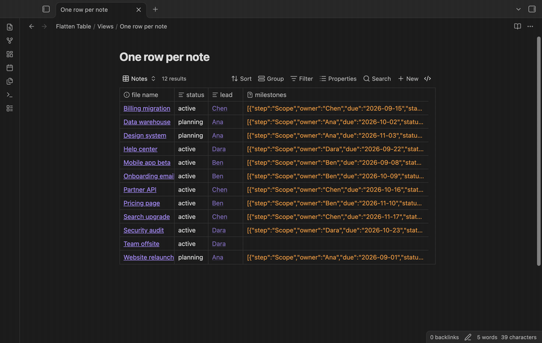Screen dimensions: 542x343
Task: Open the Pricing page note
Action: point(142,203)
